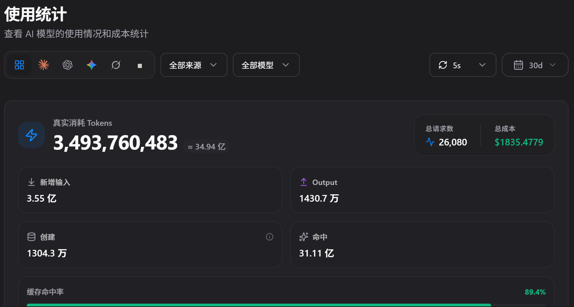Click the 命中 label
The height and width of the screenshot is (307, 574).
320,237
